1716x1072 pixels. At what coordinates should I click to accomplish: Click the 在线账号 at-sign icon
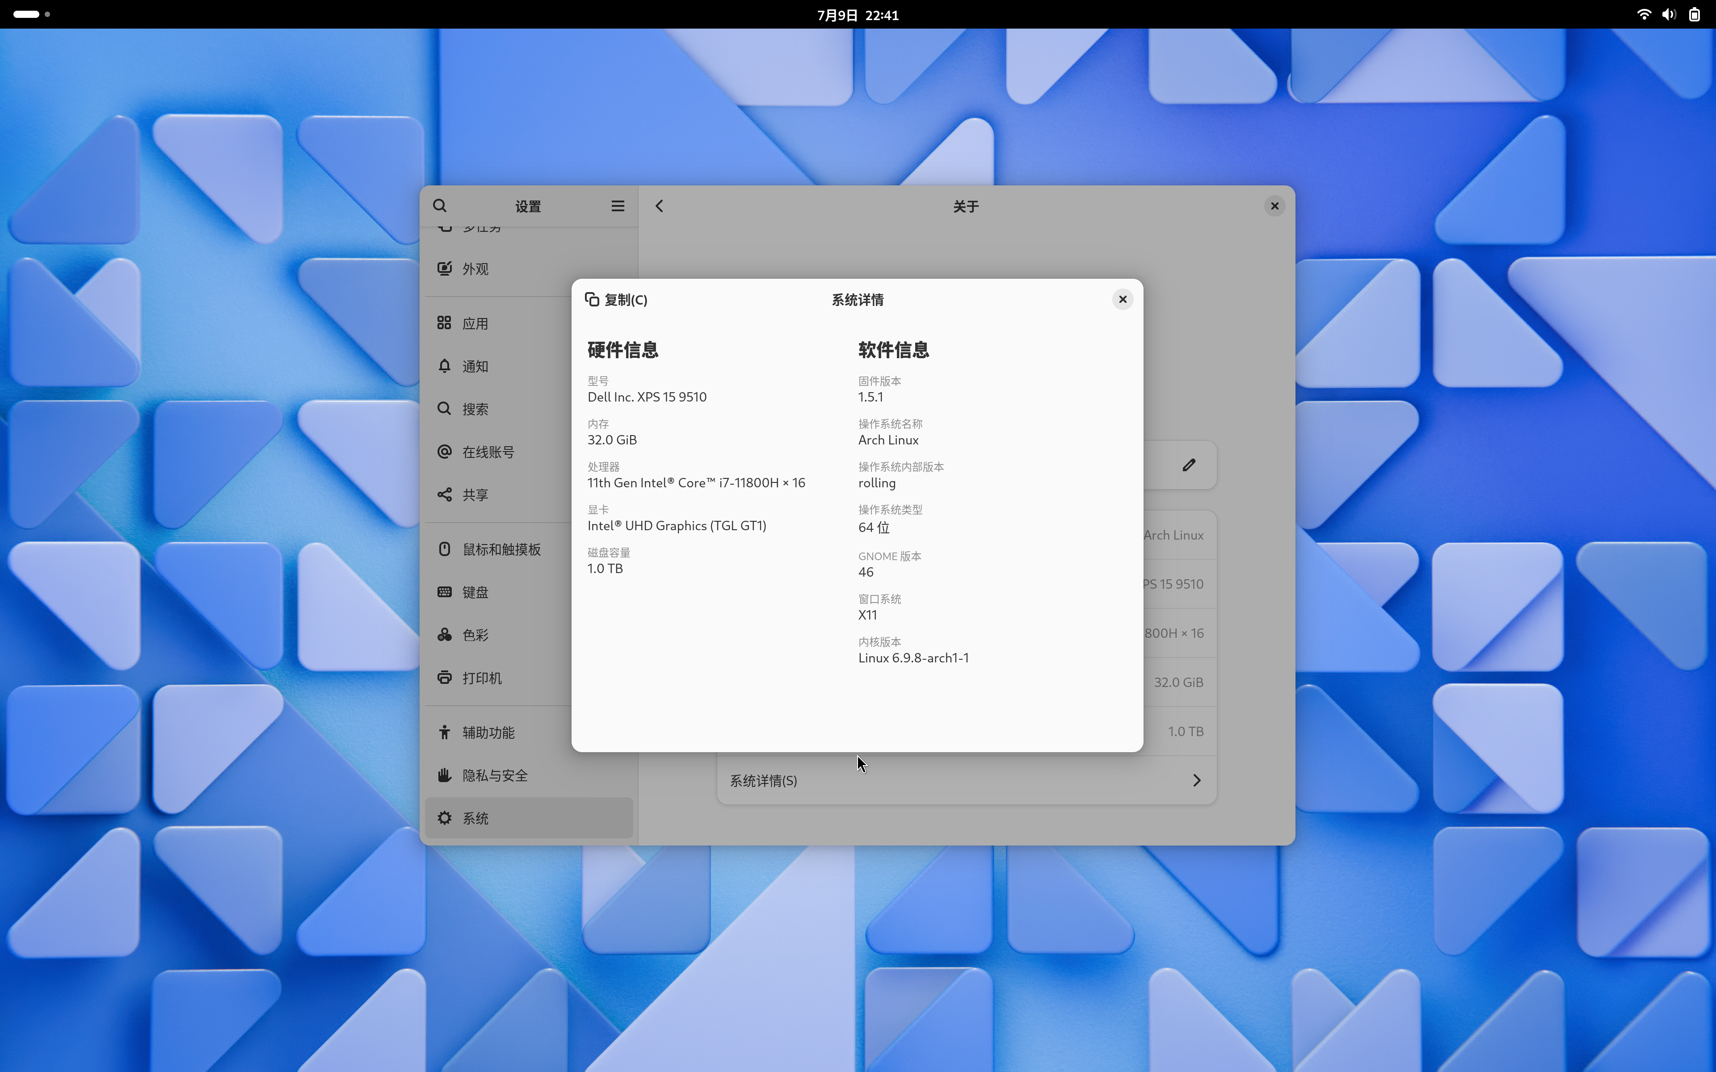point(445,452)
